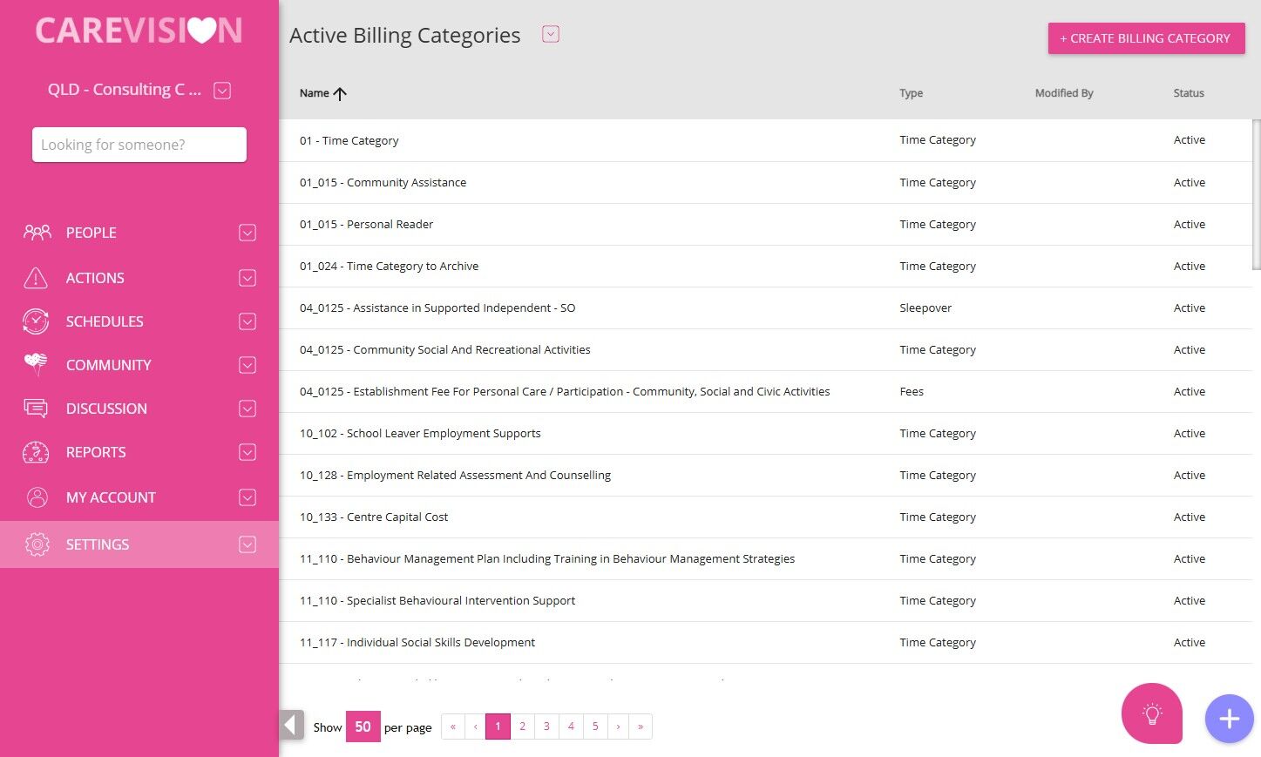Click the People group icon in sidebar
The image size is (1261, 757).
(x=37, y=233)
